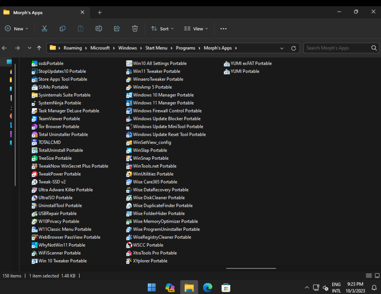Navigate to Start Menu in breadcrumb
The height and width of the screenshot is (294, 381).
(x=156, y=48)
